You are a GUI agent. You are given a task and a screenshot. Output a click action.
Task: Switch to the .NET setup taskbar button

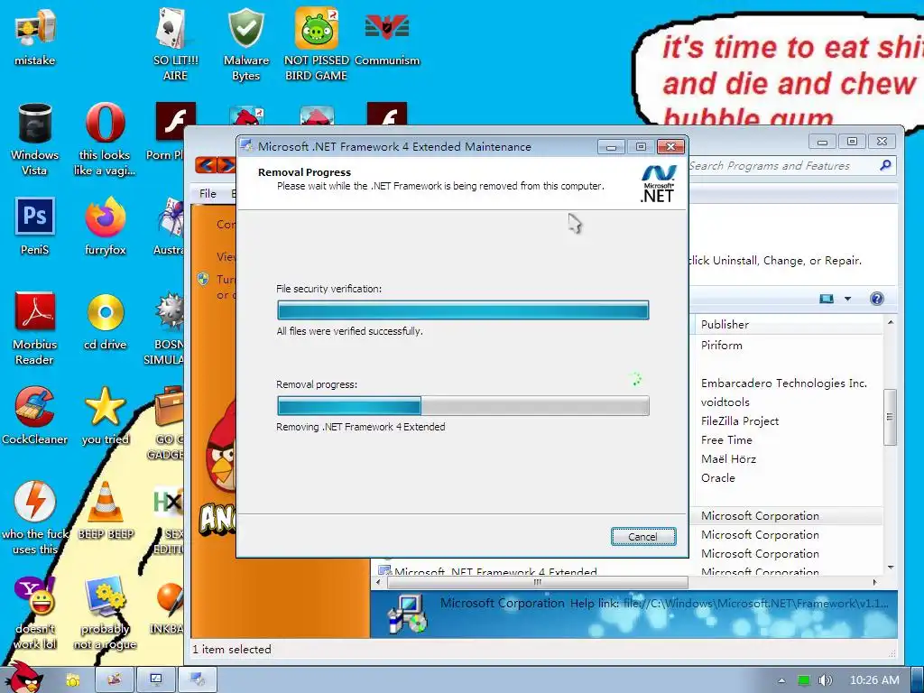point(198,680)
